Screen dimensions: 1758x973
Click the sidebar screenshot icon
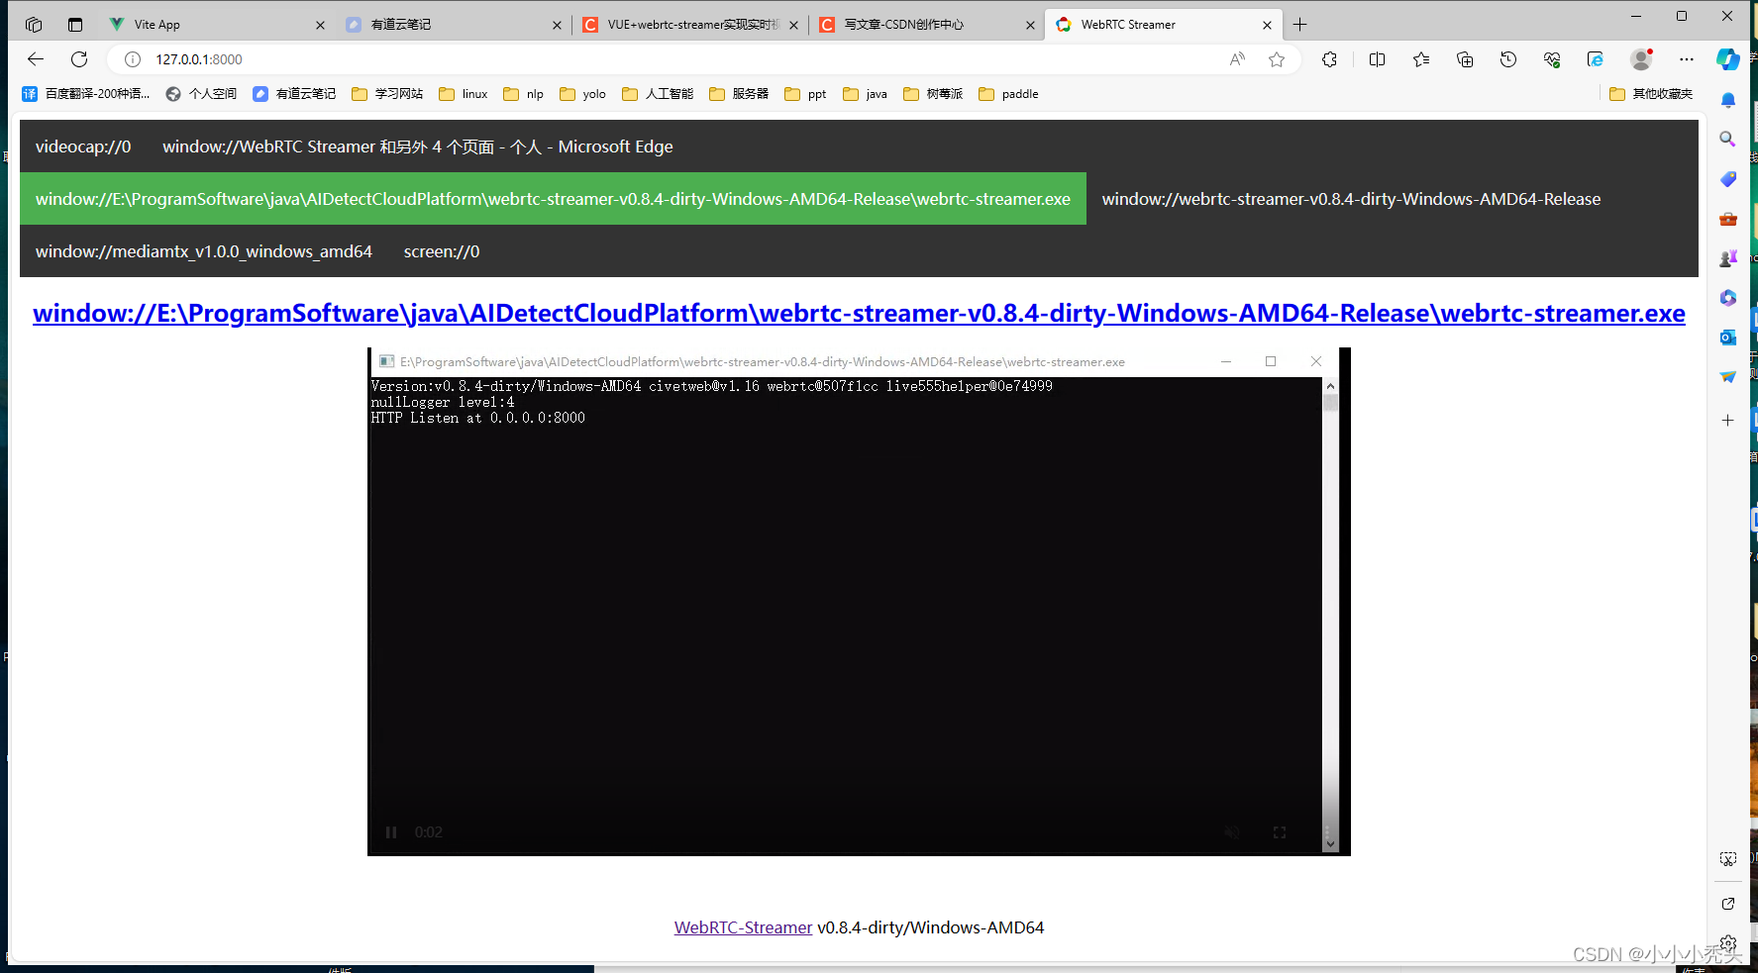point(1728,859)
